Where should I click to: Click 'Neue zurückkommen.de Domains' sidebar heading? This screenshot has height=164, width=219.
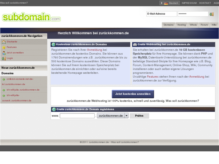[x=18, y=70]
